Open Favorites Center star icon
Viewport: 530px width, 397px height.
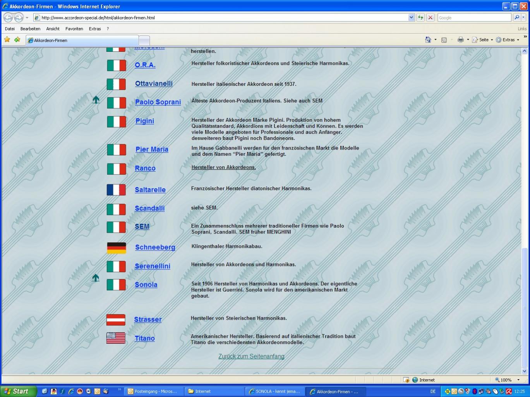[x=7, y=39]
